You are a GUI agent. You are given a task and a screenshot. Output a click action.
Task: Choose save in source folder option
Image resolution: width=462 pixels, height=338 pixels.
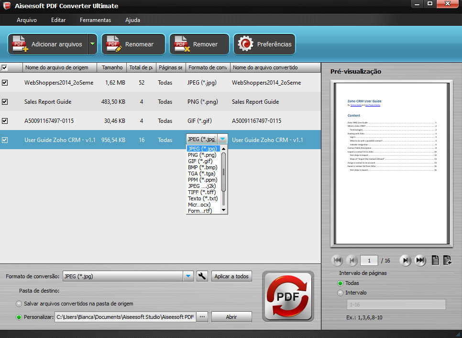19,304
